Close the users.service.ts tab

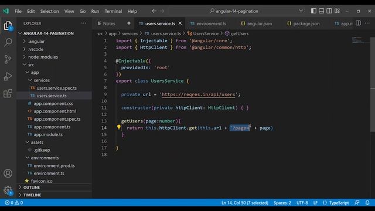coord(180,23)
